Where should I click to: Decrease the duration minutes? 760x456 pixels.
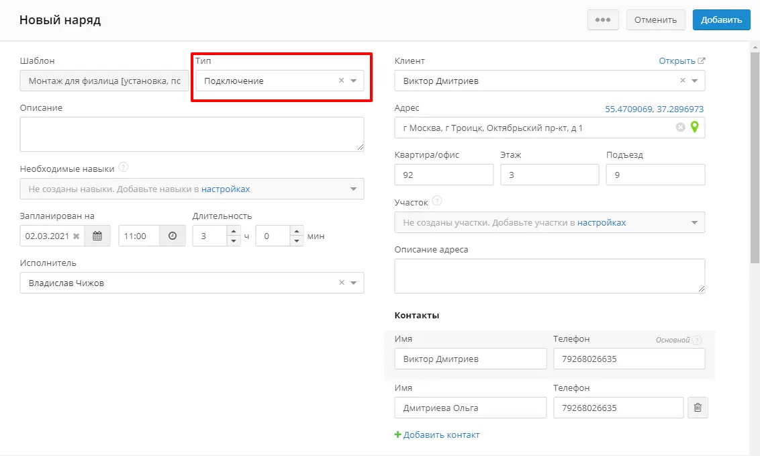[x=297, y=241]
